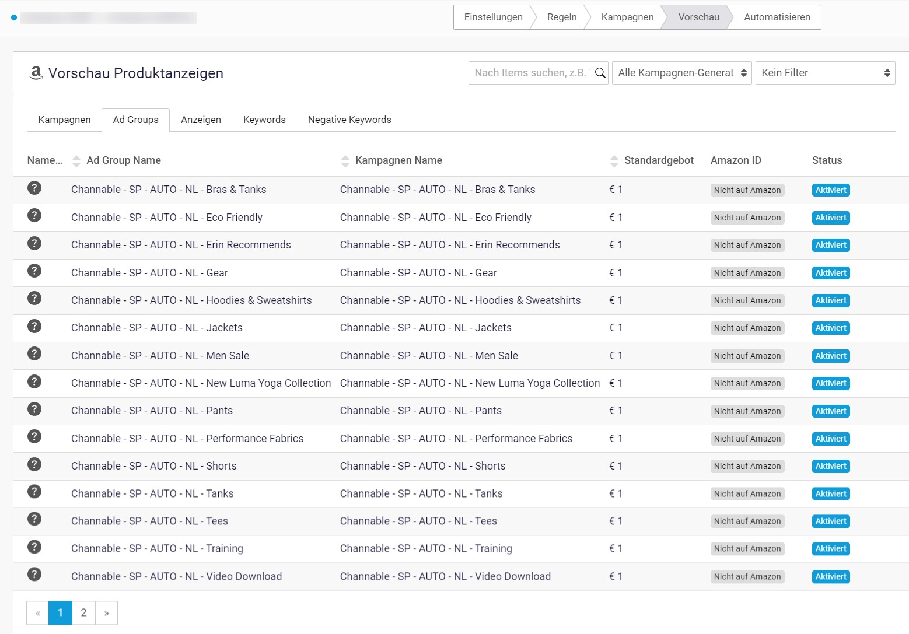Click the Status column header

827,160
